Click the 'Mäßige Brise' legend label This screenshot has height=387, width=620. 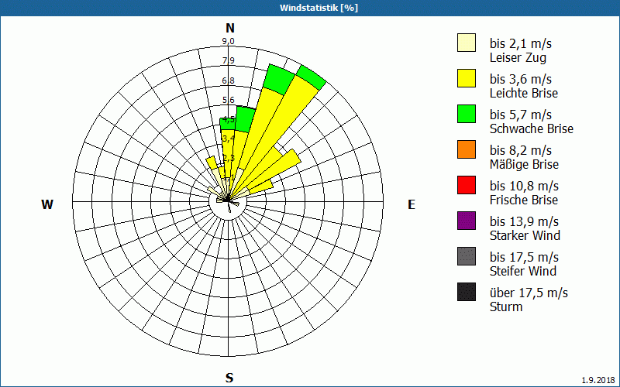coord(524,164)
